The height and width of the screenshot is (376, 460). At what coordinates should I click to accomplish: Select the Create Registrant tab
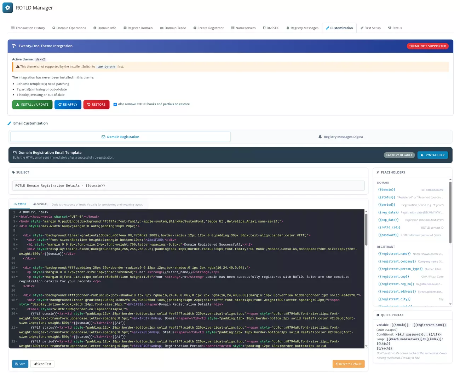[x=208, y=28]
